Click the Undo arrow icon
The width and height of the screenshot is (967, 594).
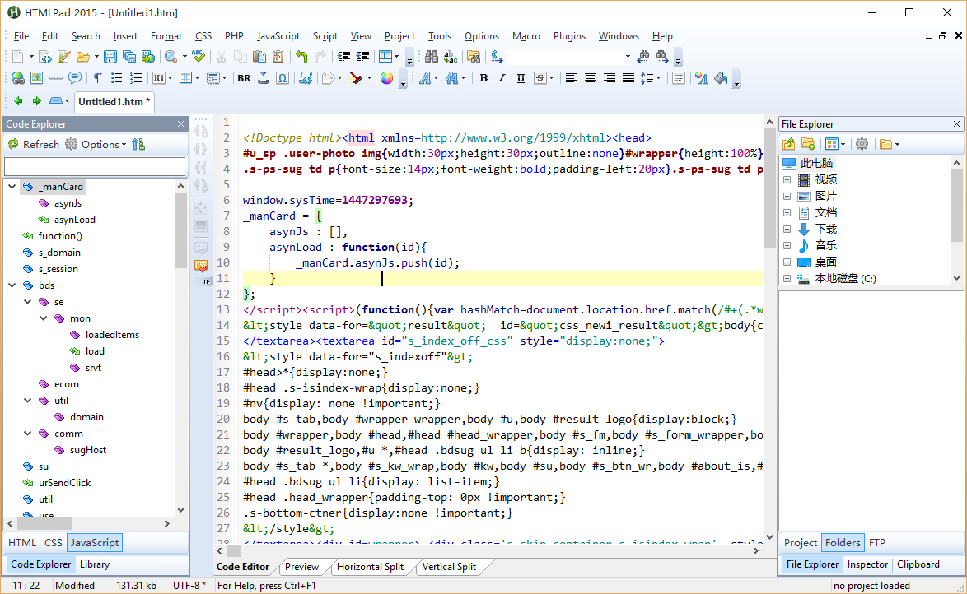[301, 57]
